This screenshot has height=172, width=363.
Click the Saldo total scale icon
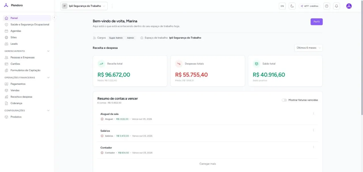(257, 64)
